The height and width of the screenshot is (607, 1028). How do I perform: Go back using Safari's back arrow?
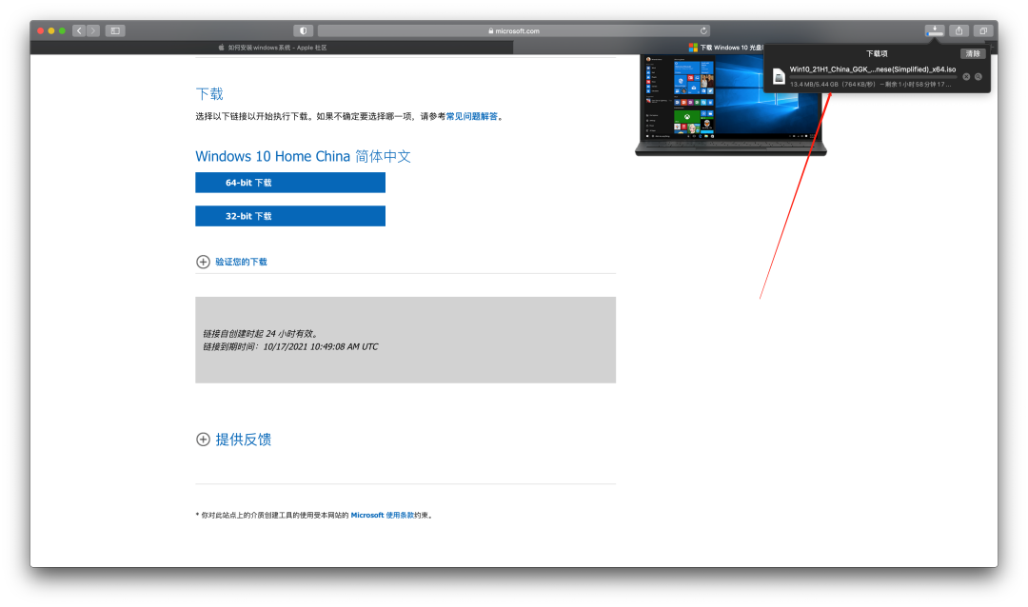(x=79, y=30)
